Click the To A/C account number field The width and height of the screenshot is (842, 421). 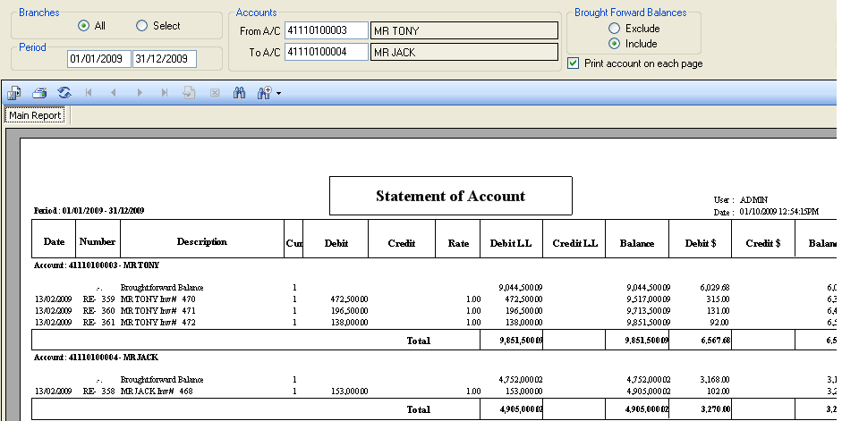[326, 52]
